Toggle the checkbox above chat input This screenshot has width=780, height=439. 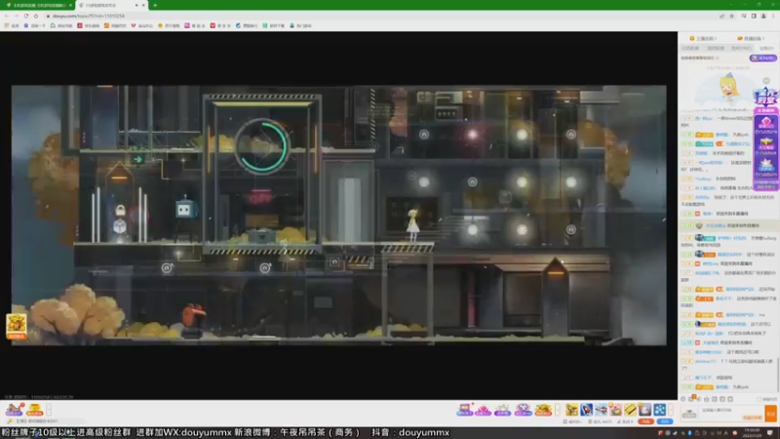pos(760,399)
